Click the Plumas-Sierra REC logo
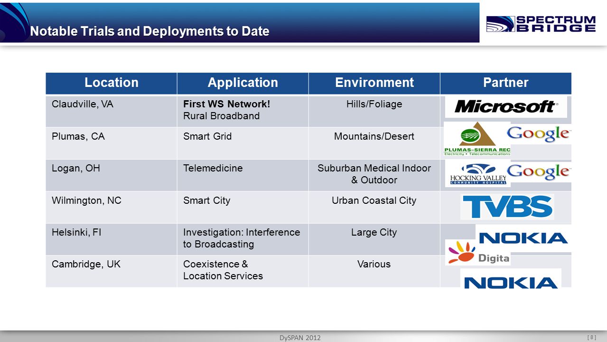 click(477, 139)
